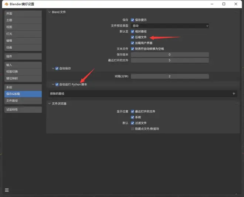Grab the Blend 文件 panel drag handle
244x197 pixels.
tap(237, 12)
